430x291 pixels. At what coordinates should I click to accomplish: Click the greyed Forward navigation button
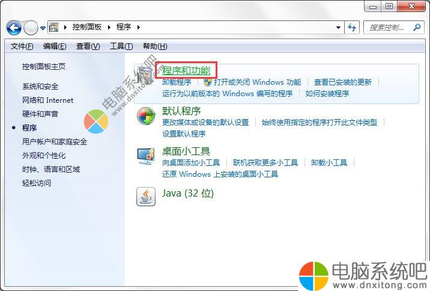tap(31, 28)
